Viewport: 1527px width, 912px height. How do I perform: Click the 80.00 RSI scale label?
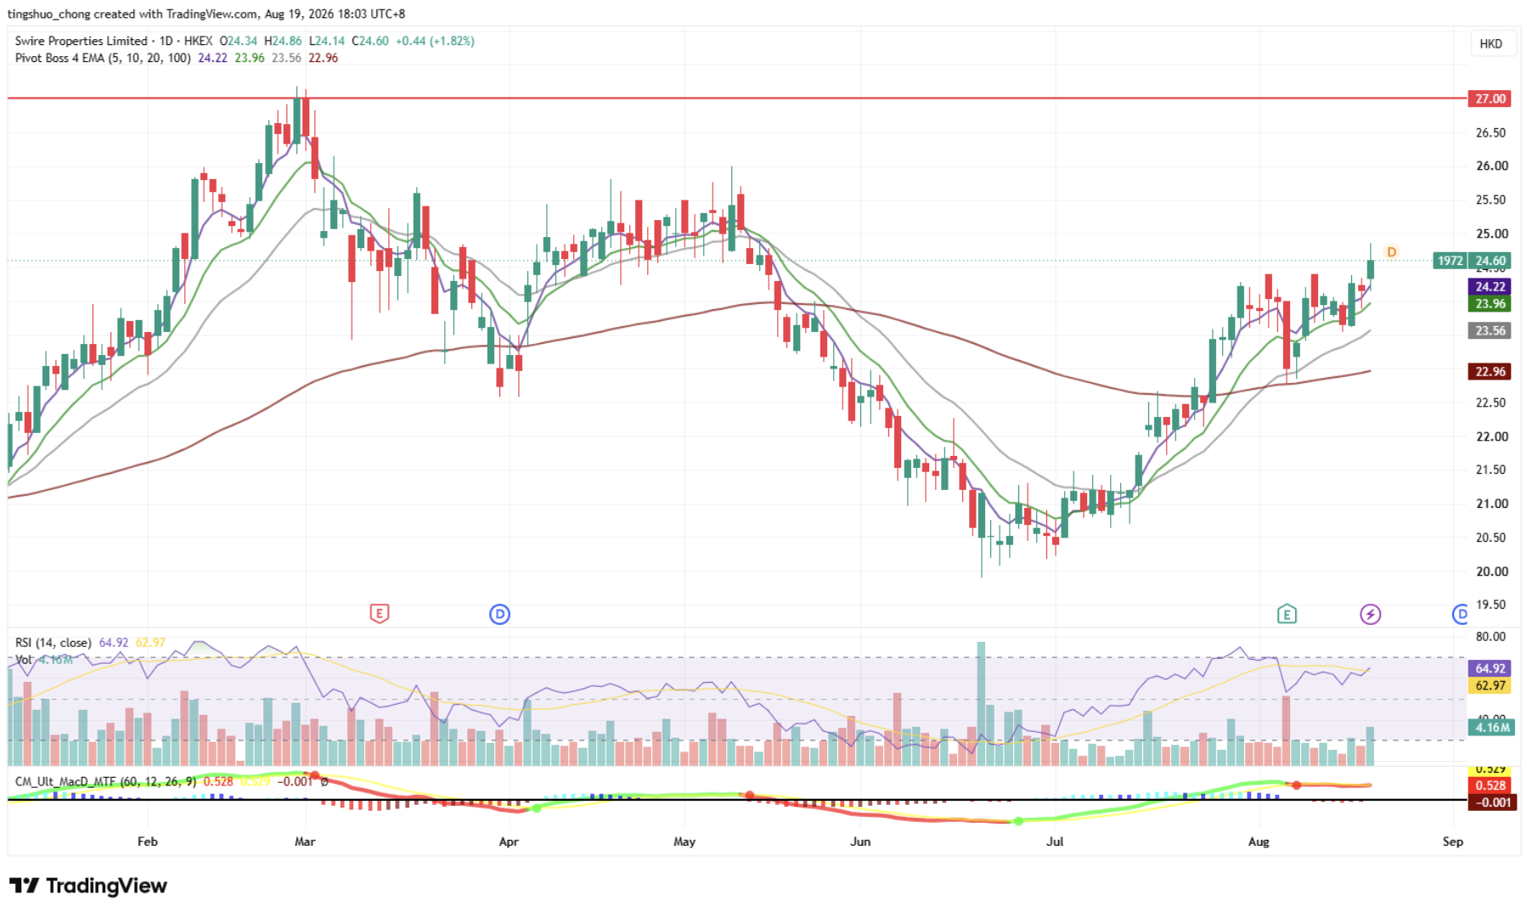(1491, 636)
